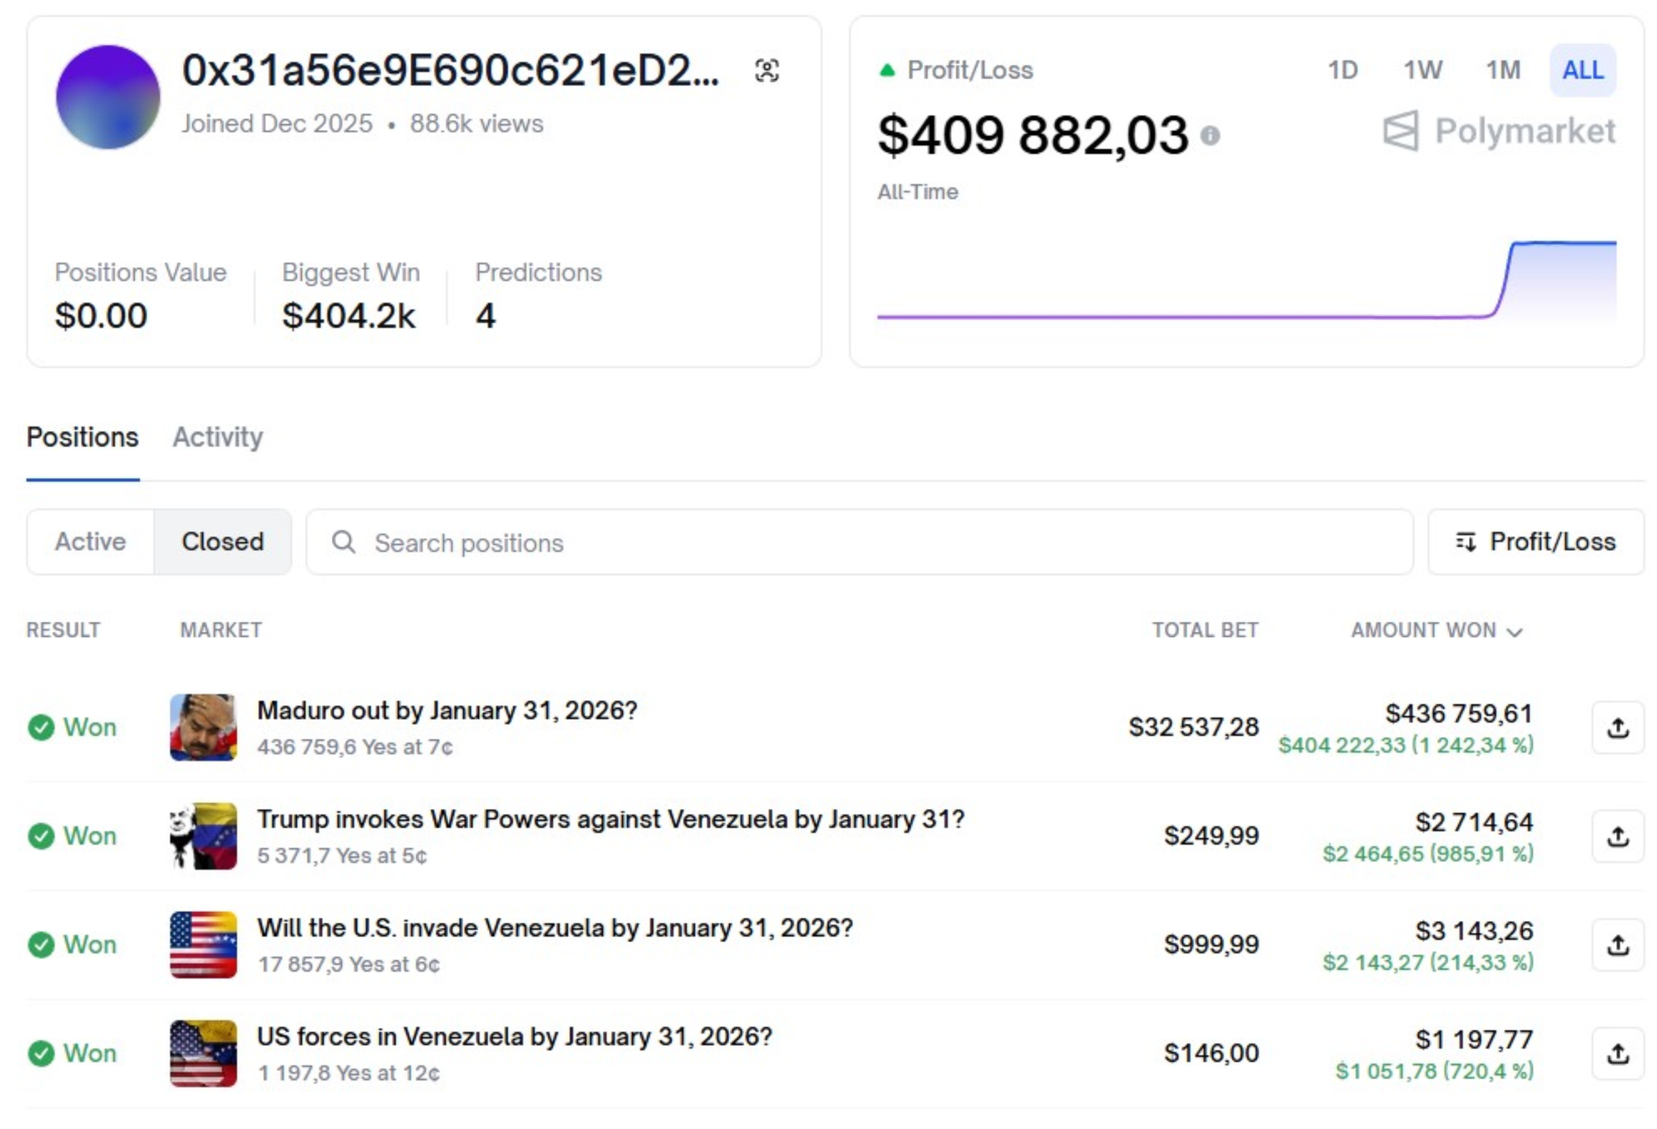Image resolution: width=1657 pixels, height=1129 pixels.
Task: Click the purple profile avatar
Action: tap(108, 97)
